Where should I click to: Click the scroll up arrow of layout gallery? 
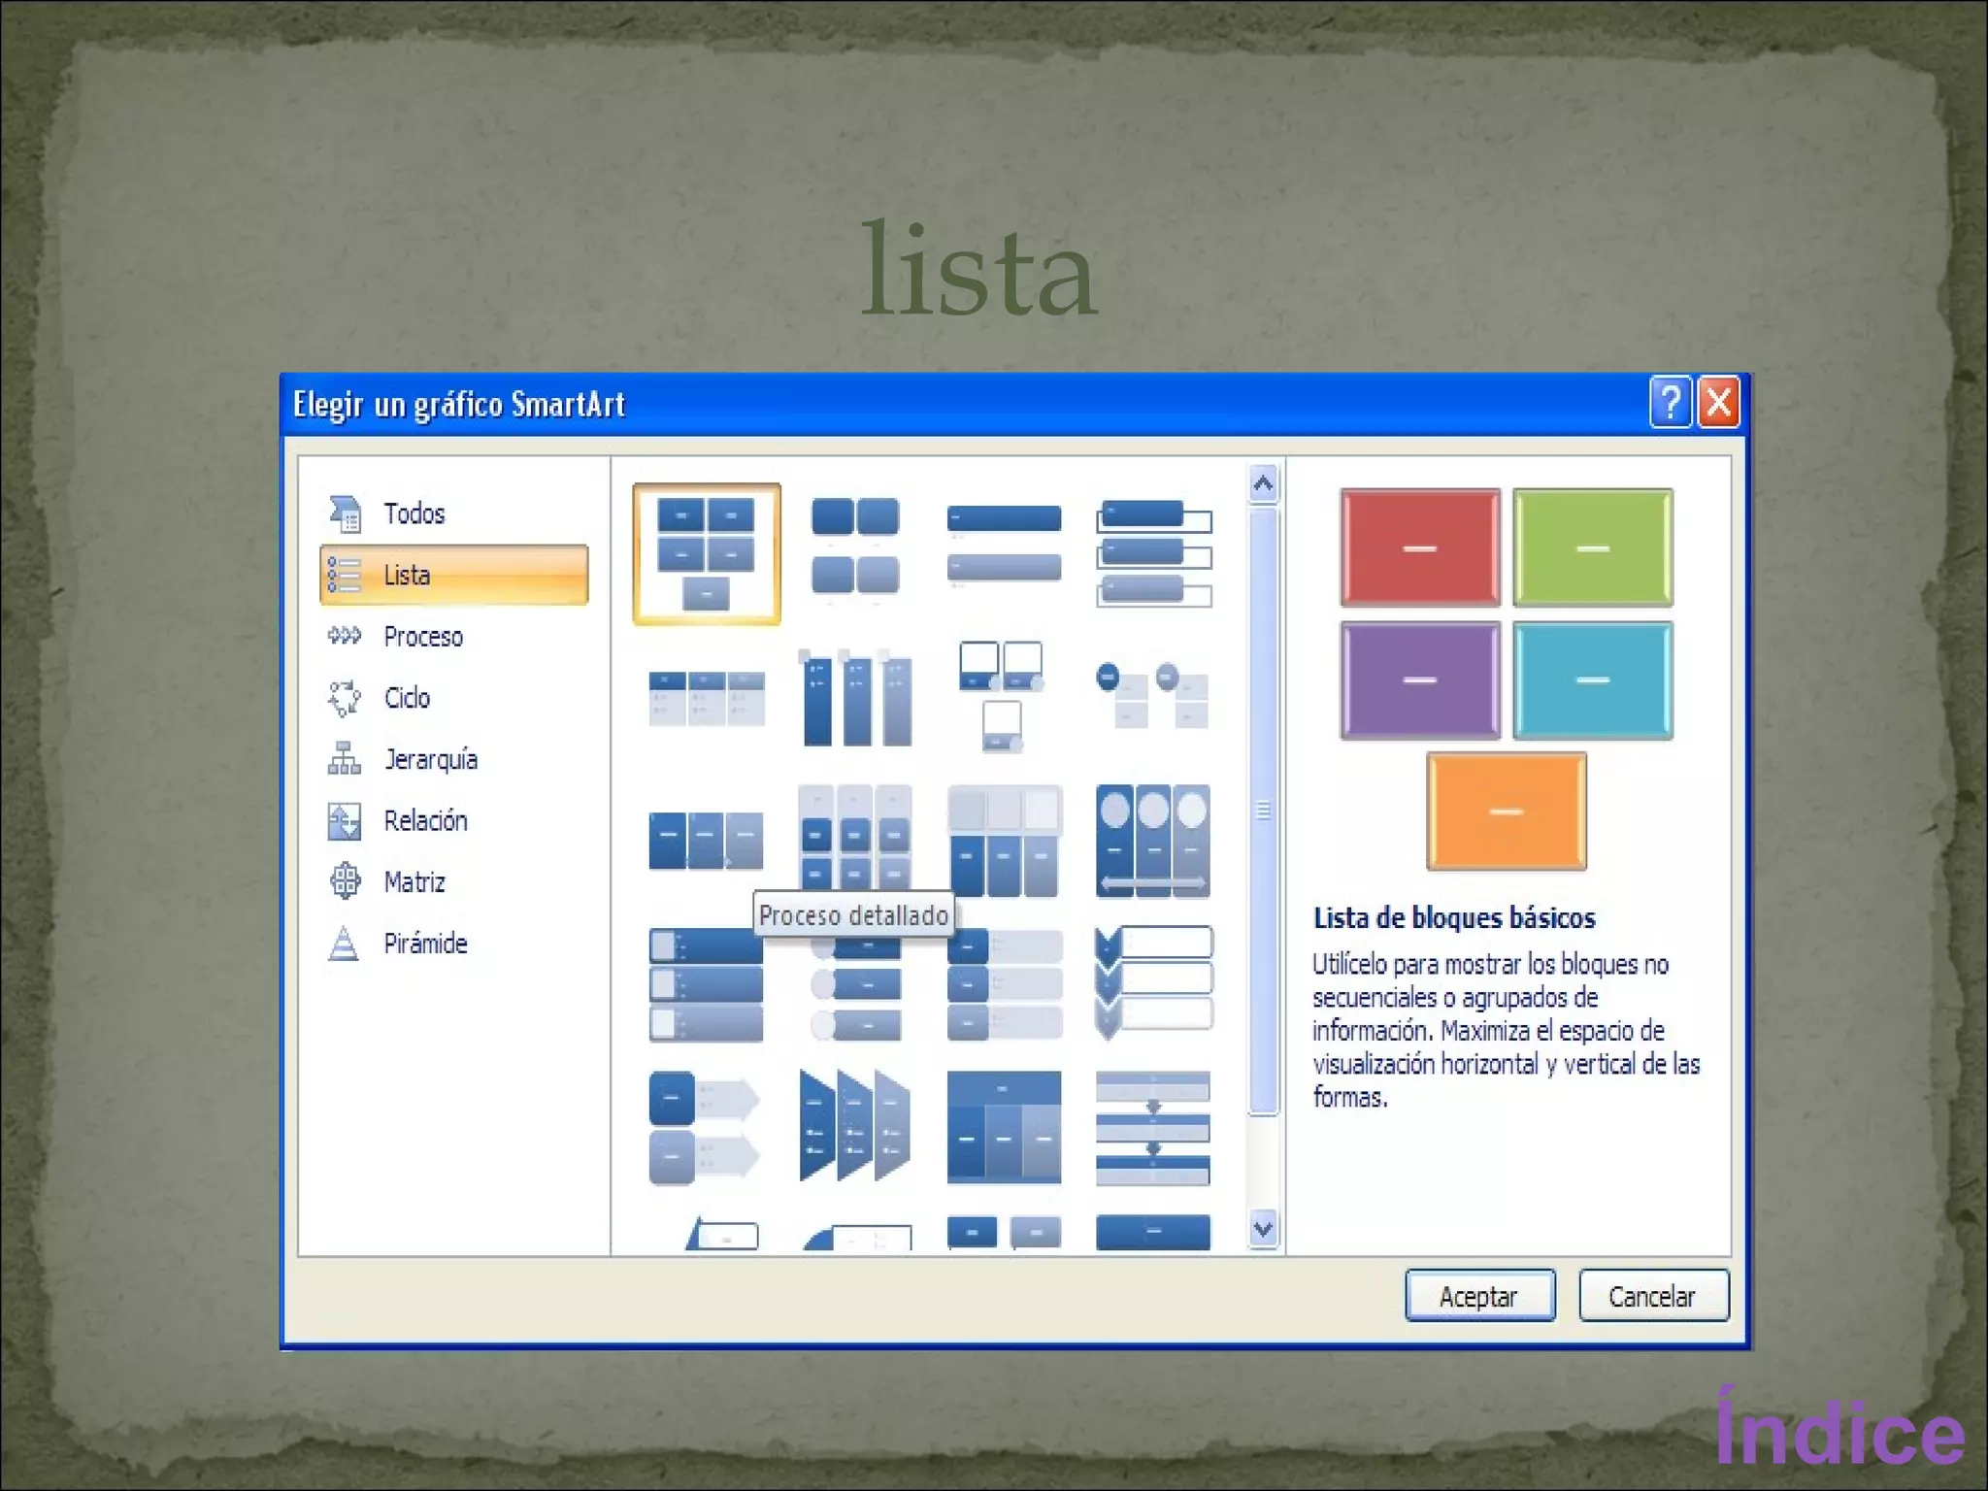[1263, 483]
